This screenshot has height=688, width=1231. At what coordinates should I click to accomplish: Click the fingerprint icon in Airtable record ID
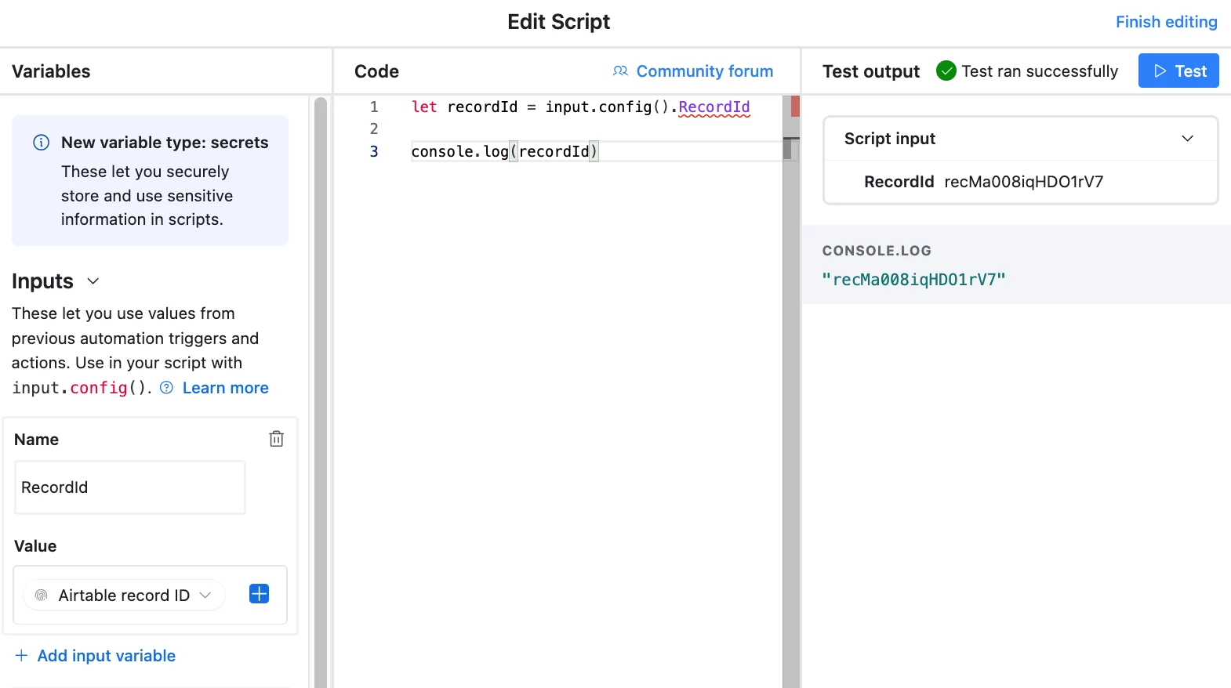pos(42,596)
